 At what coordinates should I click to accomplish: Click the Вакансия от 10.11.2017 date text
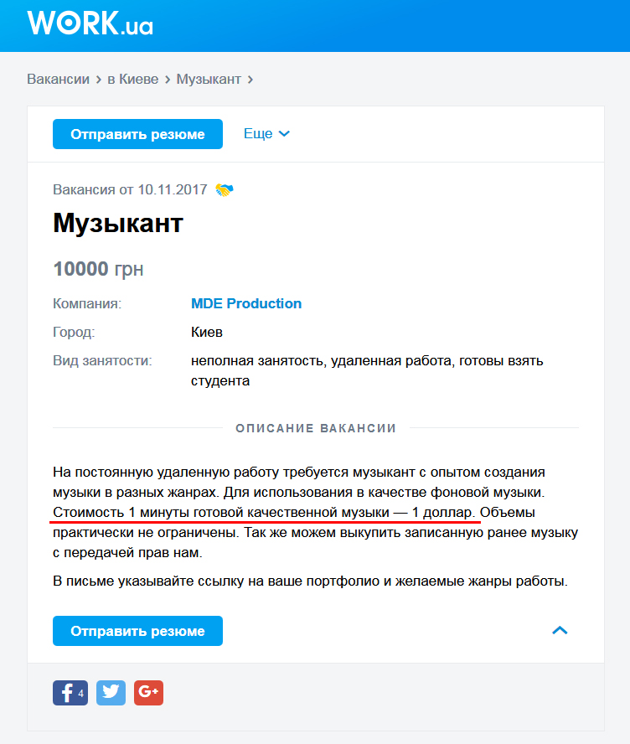click(x=131, y=190)
